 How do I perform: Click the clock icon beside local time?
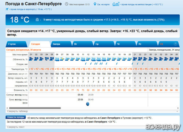click(x=67, y=4)
